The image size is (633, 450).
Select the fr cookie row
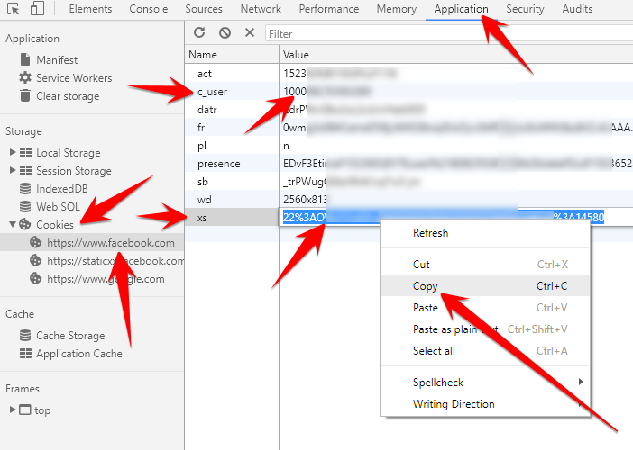(x=409, y=127)
